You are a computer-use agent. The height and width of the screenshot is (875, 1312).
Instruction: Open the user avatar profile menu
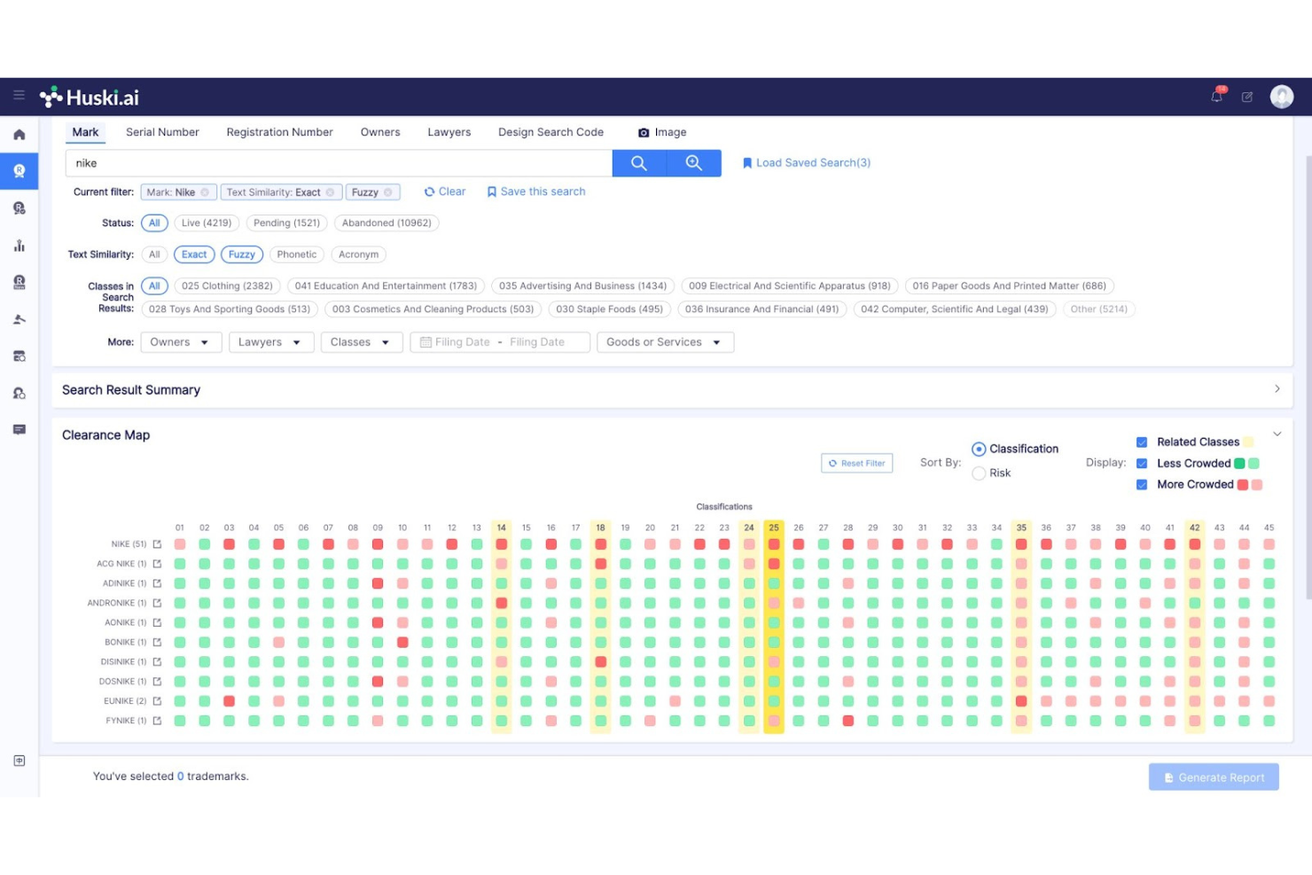tap(1282, 97)
